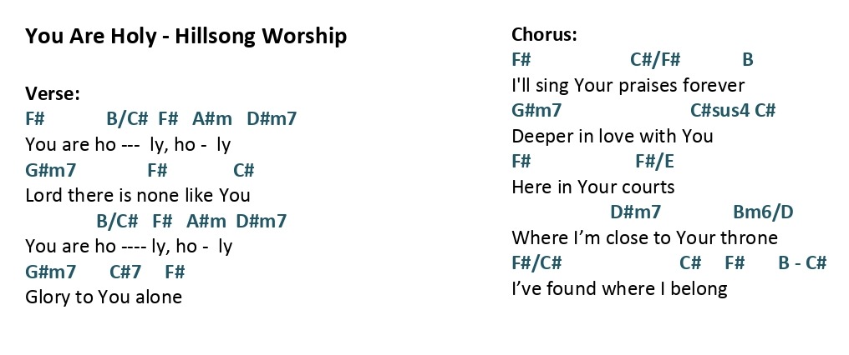Select the Chorus heading
849x355 pixels.
pos(544,34)
